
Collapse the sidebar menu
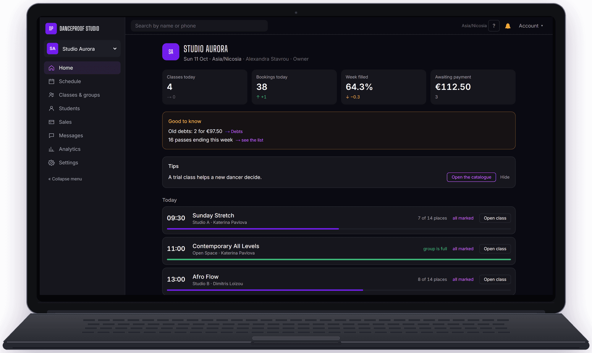[65, 179]
